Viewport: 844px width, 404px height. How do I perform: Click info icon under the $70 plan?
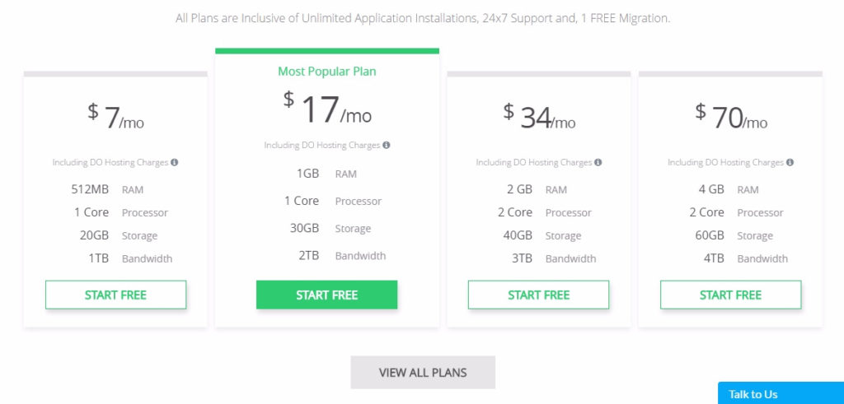[x=790, y=162]
